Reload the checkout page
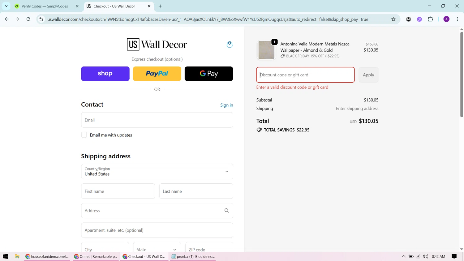464x261 pixels. 28,19
